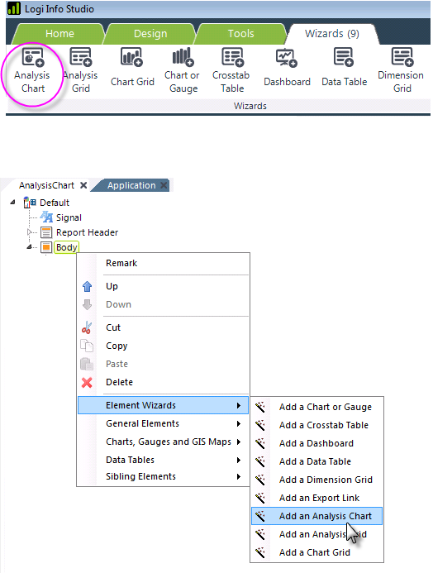This screenshot has height=573, width=433.
Task: Select Data Tables menu entry
Action: (163, 460)
